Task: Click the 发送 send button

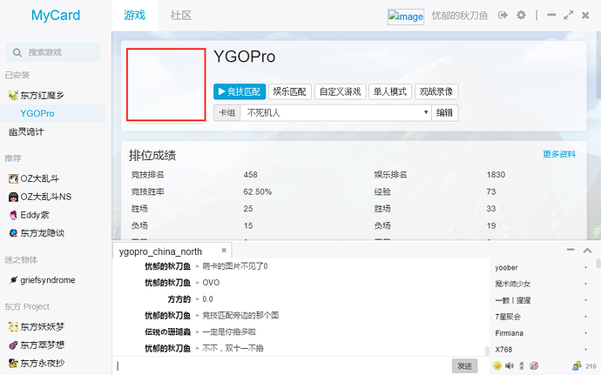Action: [464, 365]
